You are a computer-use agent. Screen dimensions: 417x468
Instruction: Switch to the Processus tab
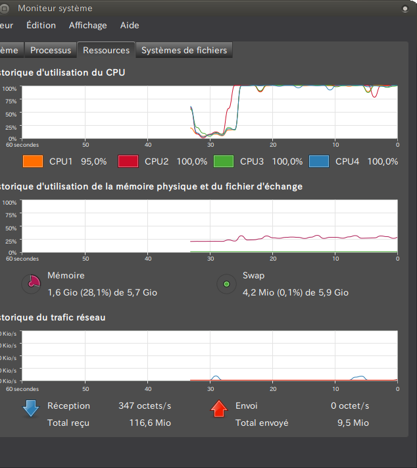51,50
